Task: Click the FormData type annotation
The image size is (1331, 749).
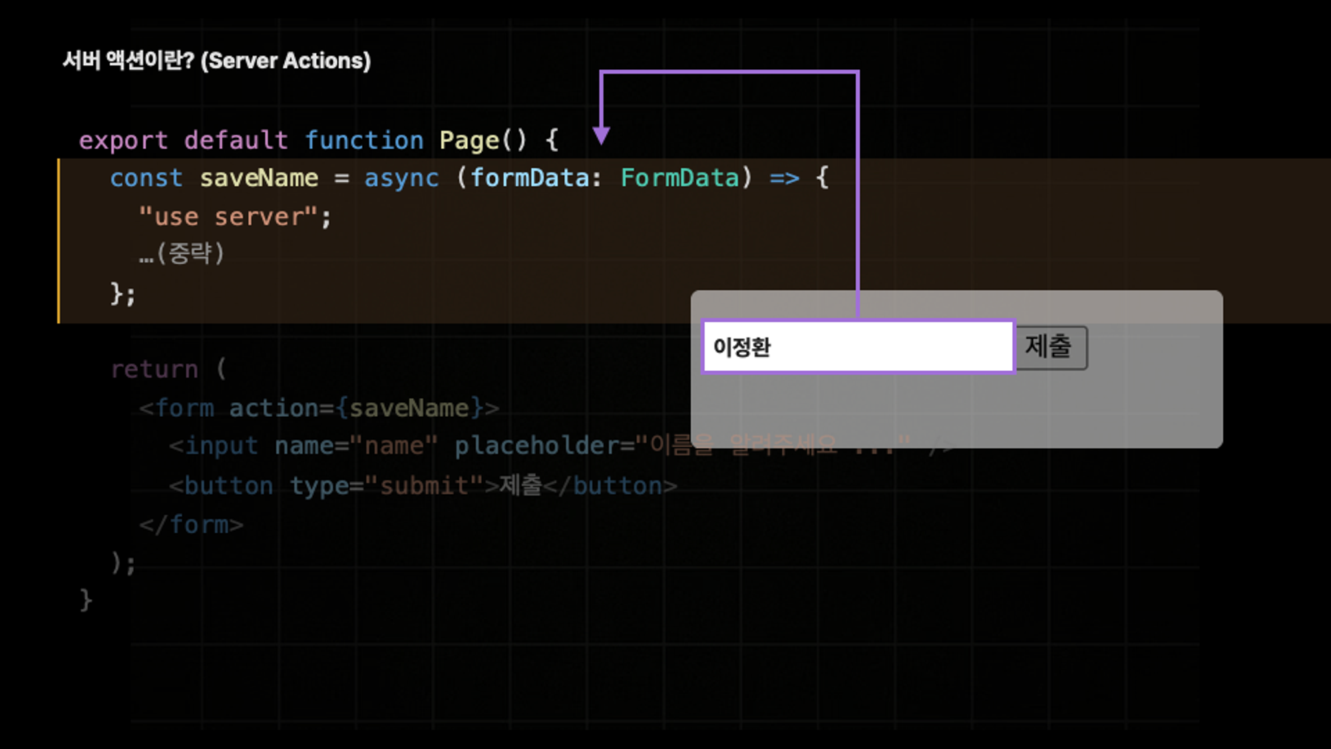Action: [x=679, y=178]
